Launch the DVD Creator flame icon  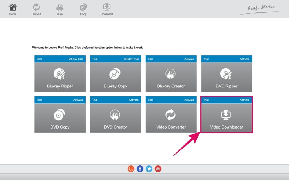click(115, 115)
